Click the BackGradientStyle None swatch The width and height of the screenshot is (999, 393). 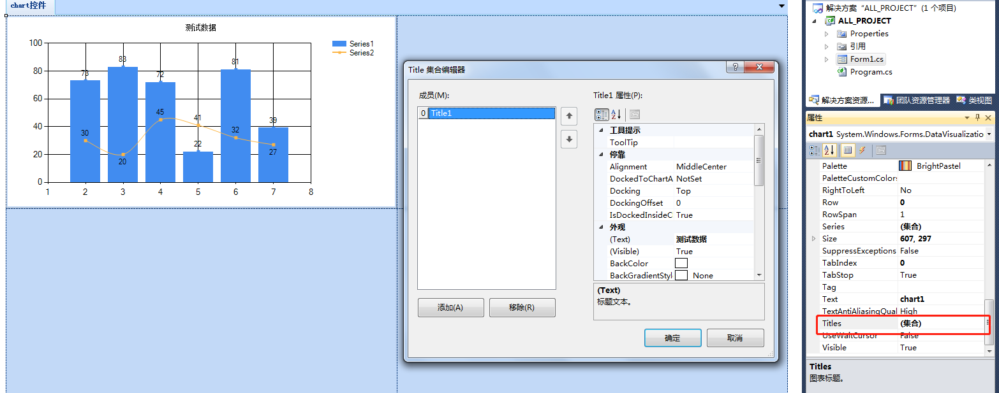(x=681, y=275)
